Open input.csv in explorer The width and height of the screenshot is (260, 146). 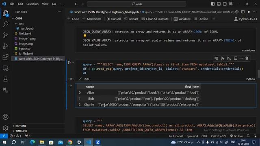coord(24,49)
